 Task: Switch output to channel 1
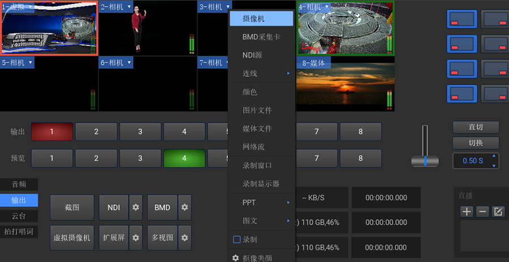point(52,132)
